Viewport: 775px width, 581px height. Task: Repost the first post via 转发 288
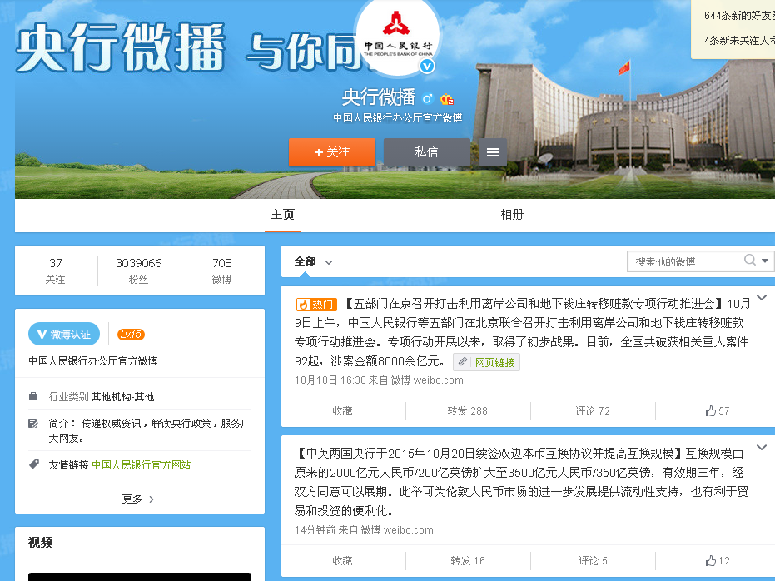(x=467, y=411)
